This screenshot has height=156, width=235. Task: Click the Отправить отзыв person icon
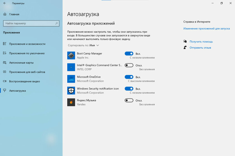185,47
